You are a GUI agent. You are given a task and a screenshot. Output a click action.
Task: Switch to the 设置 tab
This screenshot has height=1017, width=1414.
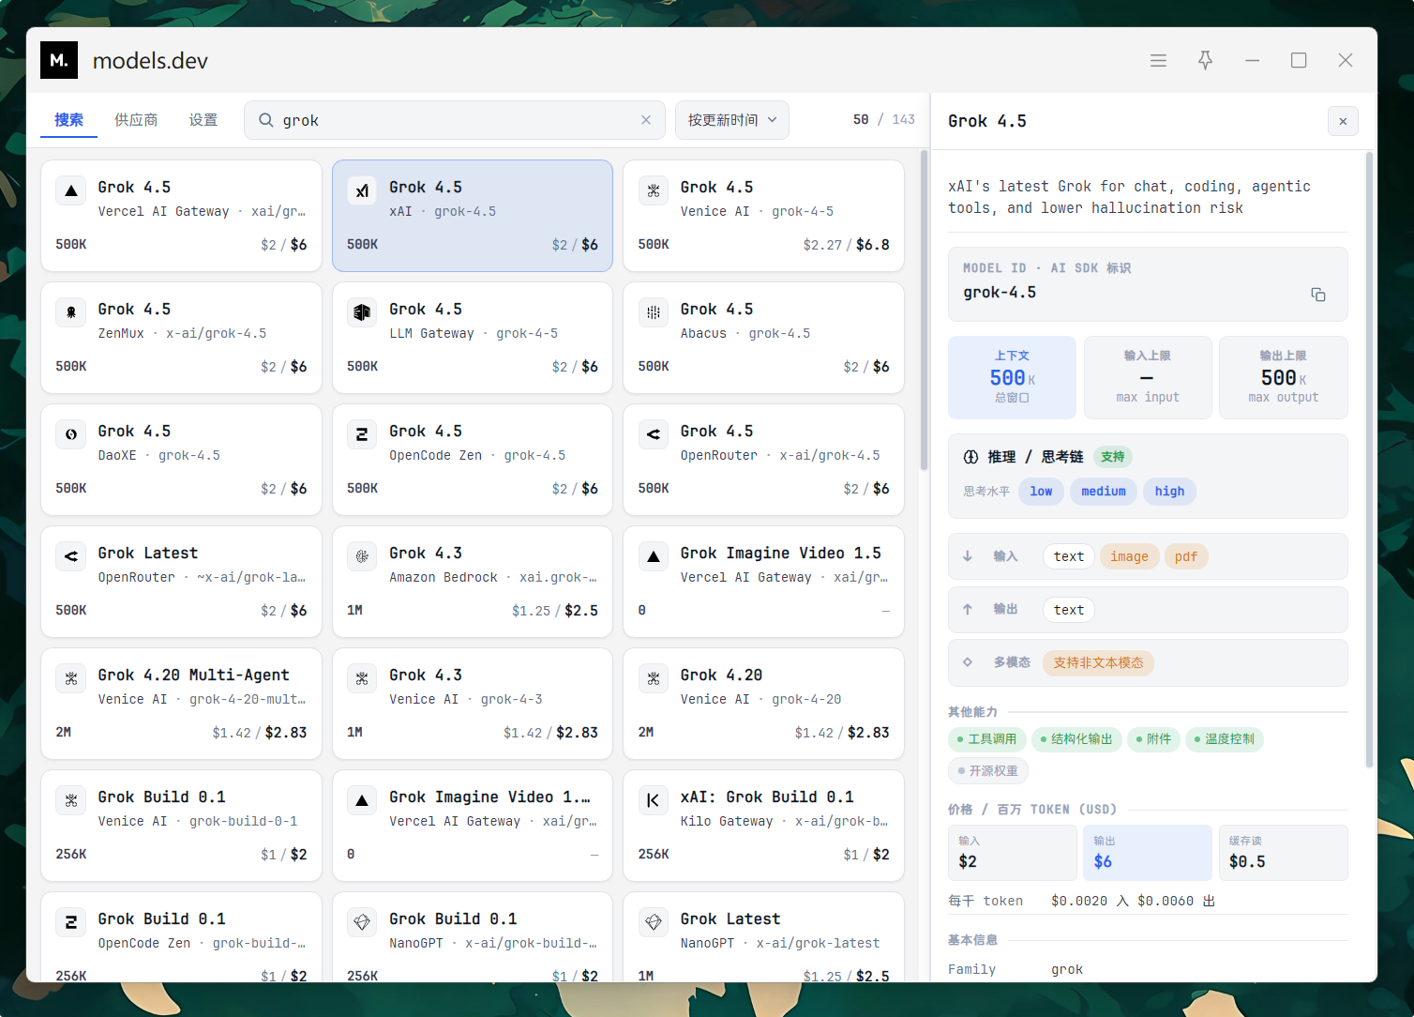(x=203, y=120)
